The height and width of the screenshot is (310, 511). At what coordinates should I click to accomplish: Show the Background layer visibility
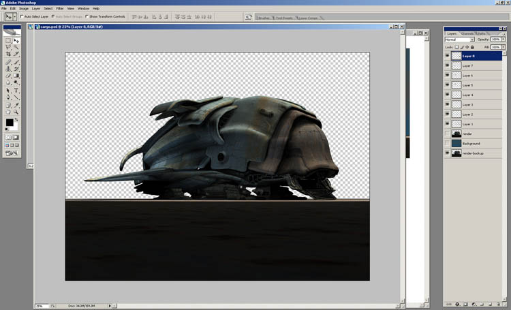point(448,144)
